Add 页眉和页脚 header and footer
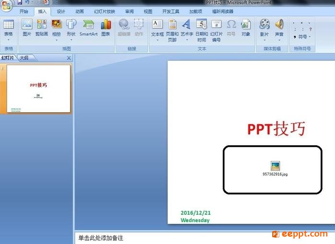 [172, 30]
